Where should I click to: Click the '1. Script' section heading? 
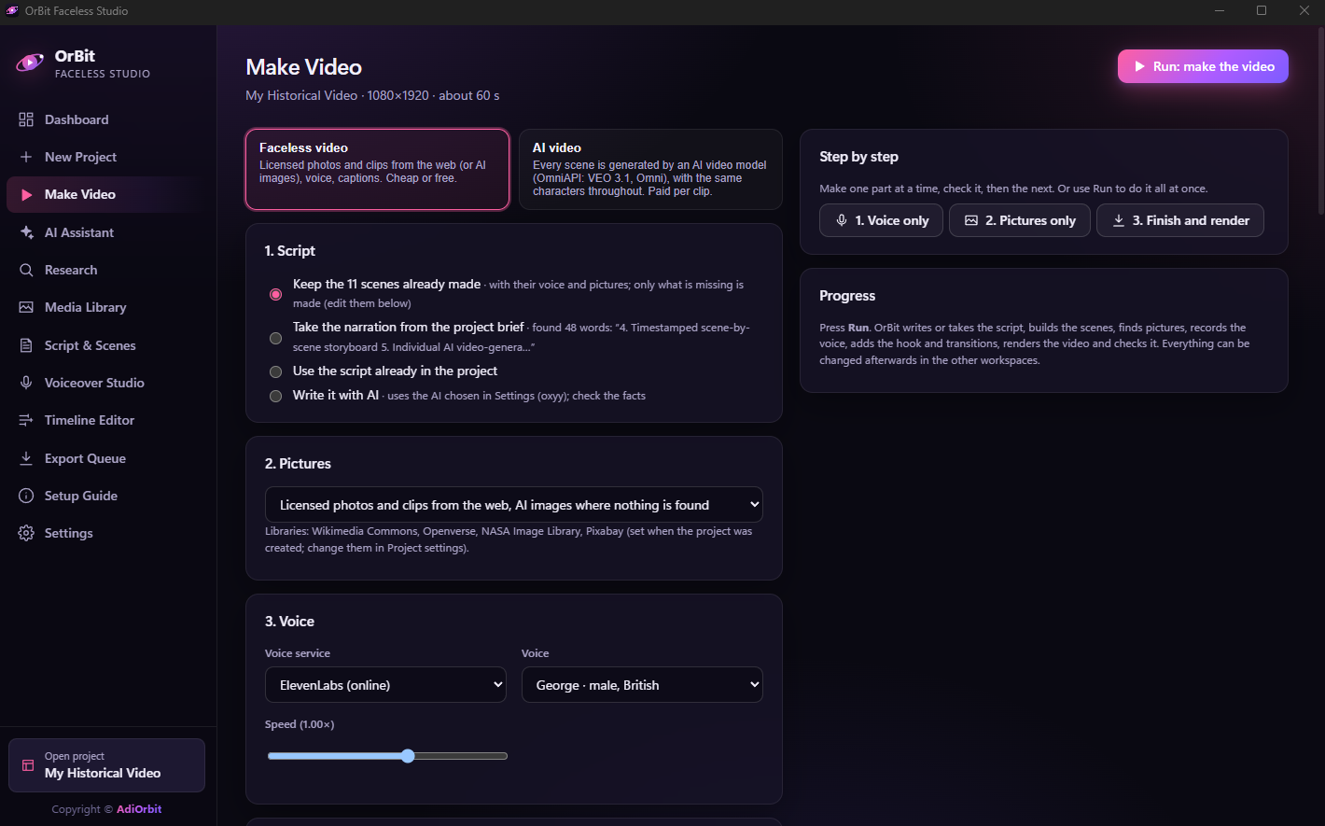pyautogui.click(x=289, y=251)
